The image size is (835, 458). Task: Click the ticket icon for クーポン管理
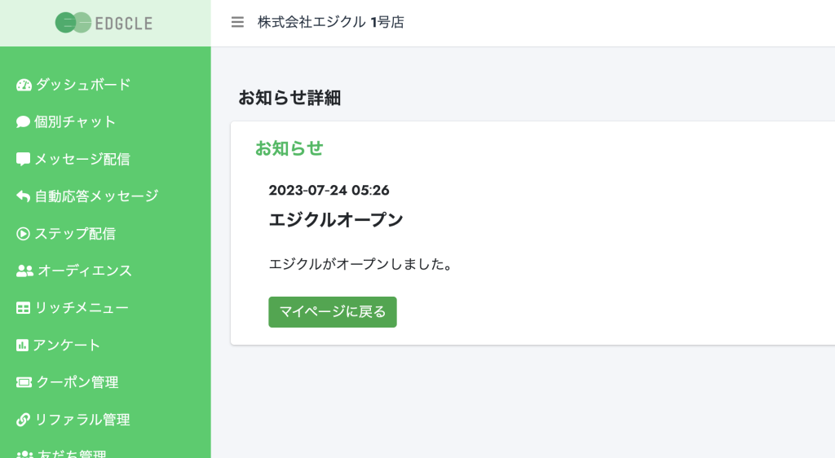(24, 382)
